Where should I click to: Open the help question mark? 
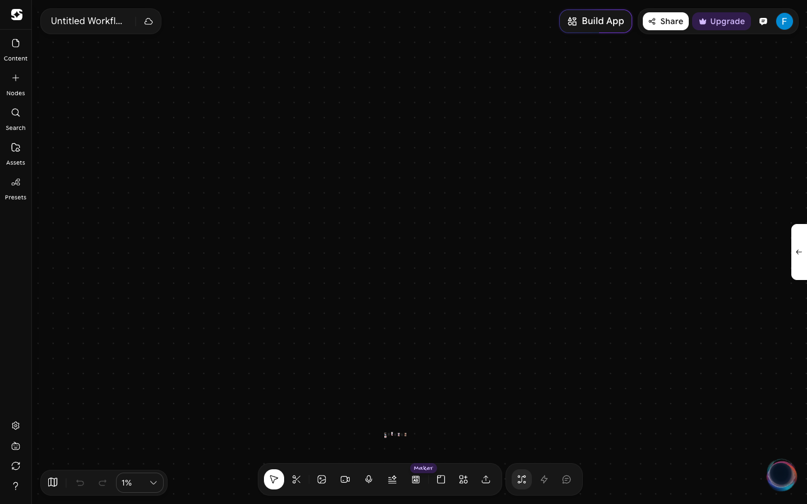pos(16,486)
